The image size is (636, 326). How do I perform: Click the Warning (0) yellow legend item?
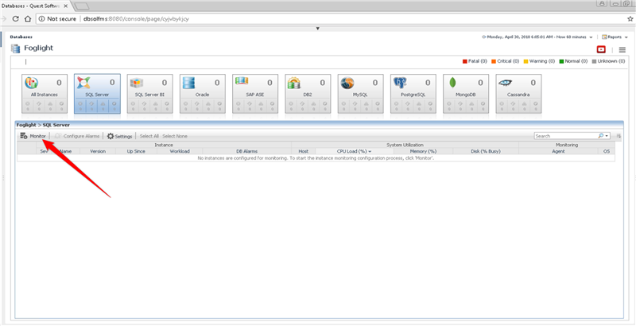pyautogui.click(x=539, y=61)
